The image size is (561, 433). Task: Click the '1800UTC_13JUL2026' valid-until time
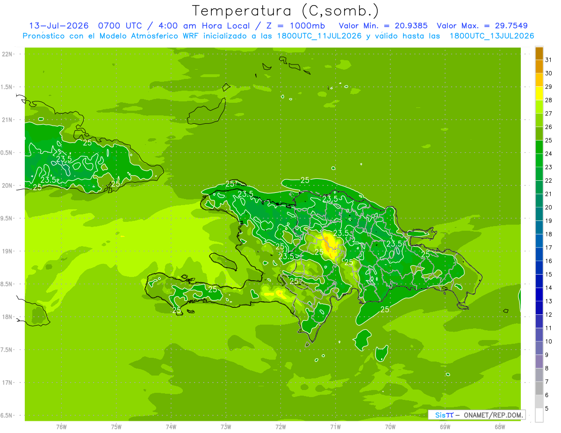492,36
